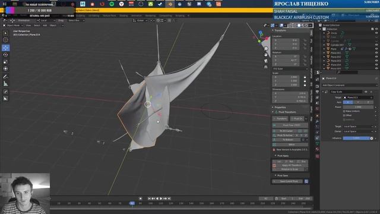Enable the Offset checkbox
380x214 pixels.
click(x=344, y=115)
